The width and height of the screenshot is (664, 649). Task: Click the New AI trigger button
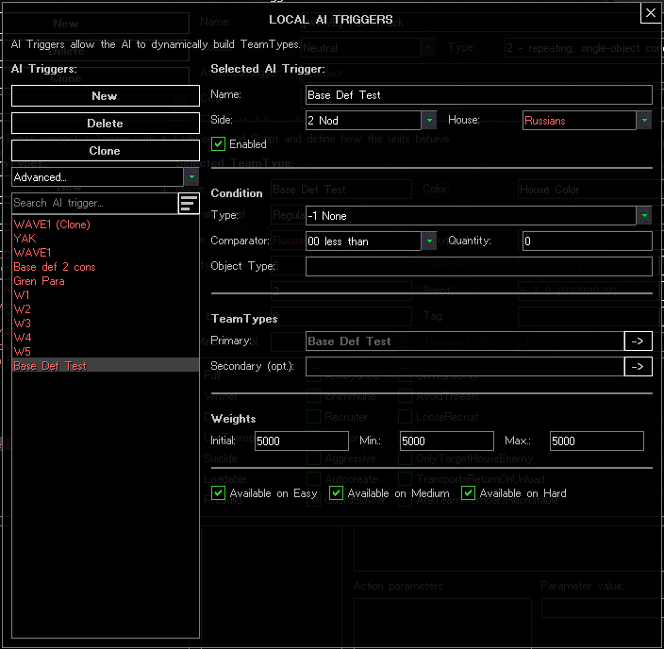105,95
